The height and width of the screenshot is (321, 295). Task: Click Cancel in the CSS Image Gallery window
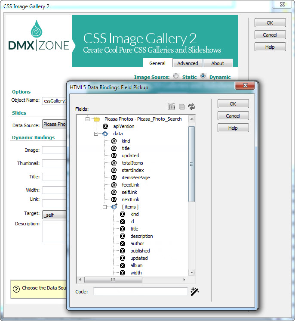click(x=270, y=35)
